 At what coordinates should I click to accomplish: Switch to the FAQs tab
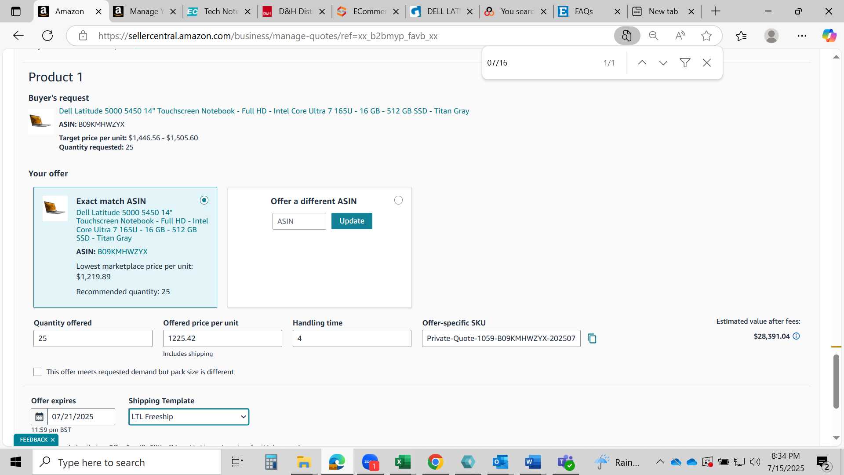pos(589,11)
